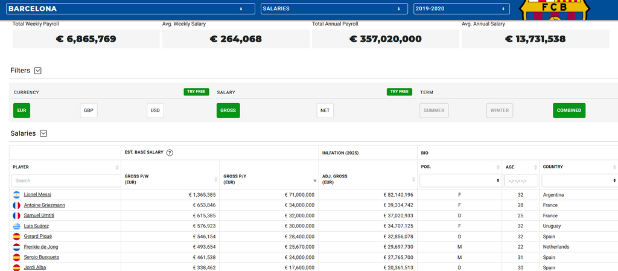Sort by Gross P/Y column

[315, 180]
